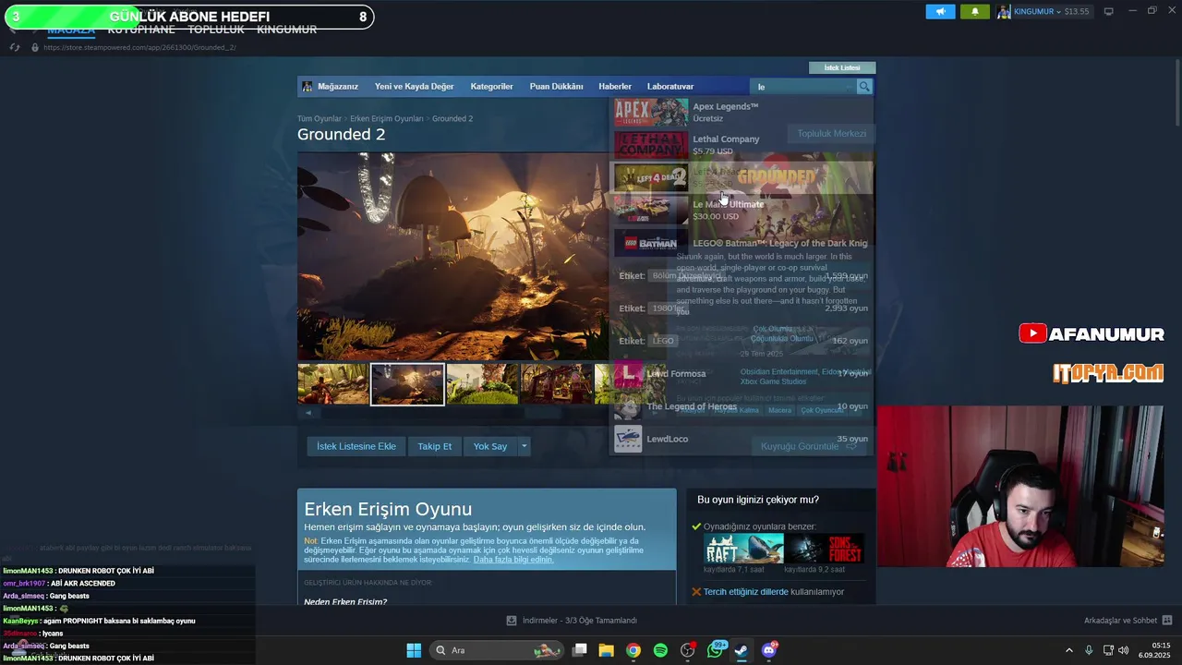Open the green notifications bell
Image resolution: width=1182 pixels, height=665 pixels.
tap(975, 11)
